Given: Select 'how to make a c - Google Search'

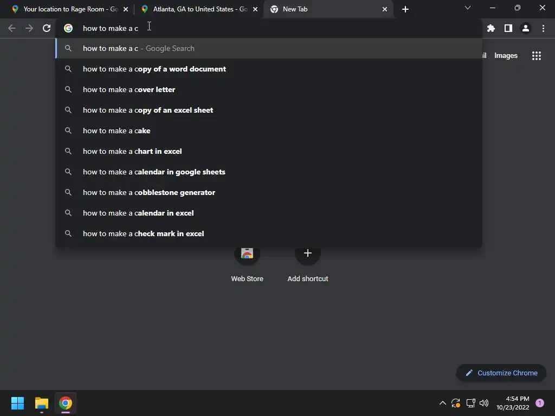Looking at the screenshot, I should click(269, 48).
